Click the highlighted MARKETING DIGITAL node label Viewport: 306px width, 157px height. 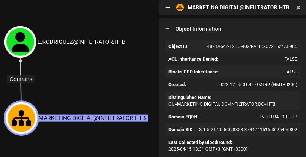click(x=92, y=118)
